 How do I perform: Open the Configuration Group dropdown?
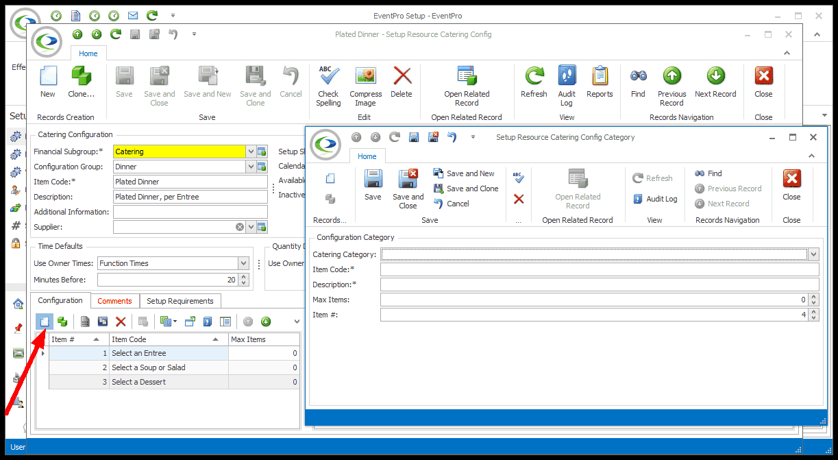tap(251, 167)
